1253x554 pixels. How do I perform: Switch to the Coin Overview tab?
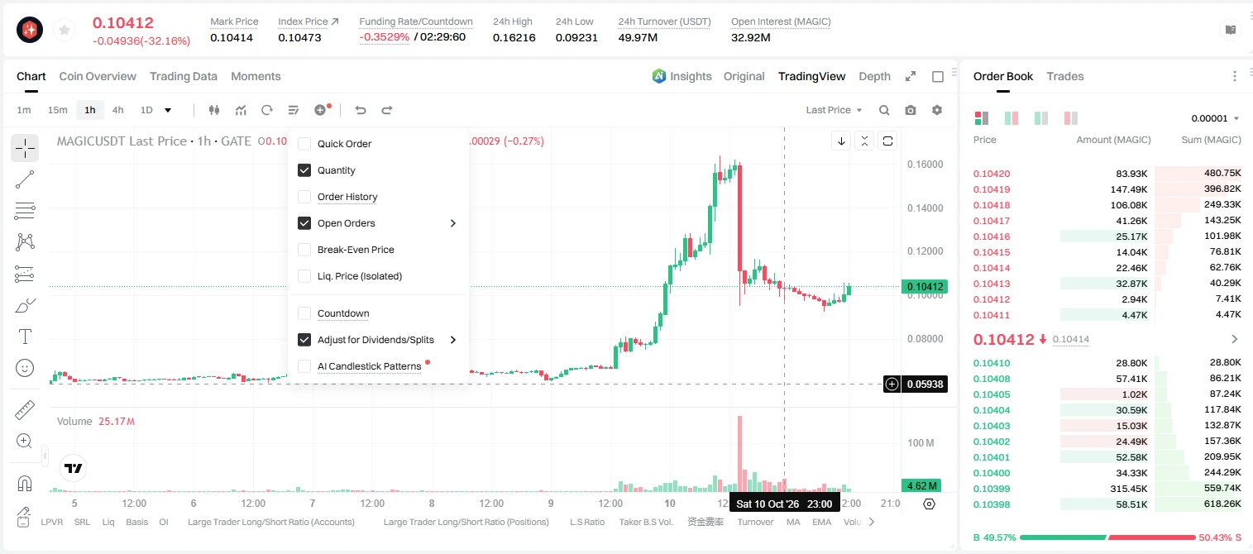tap(98, 76)
